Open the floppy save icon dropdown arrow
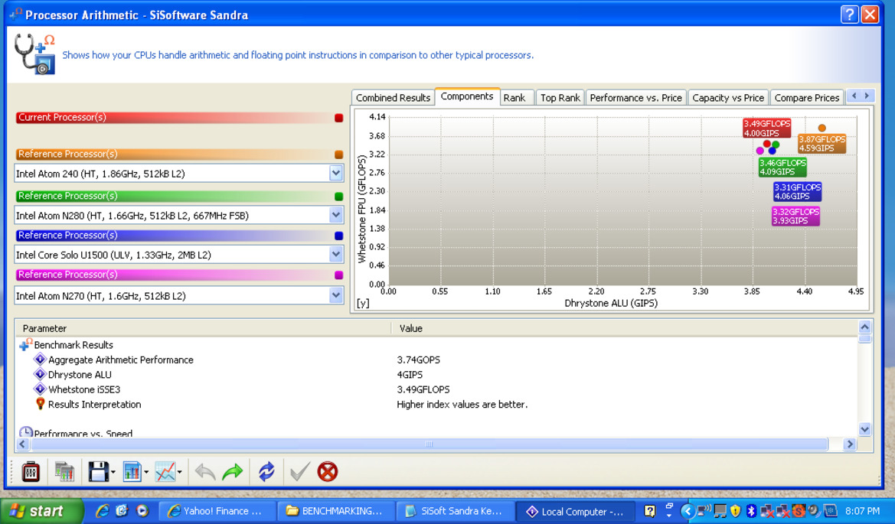This screenshot has width=895, height=524. 113,472
